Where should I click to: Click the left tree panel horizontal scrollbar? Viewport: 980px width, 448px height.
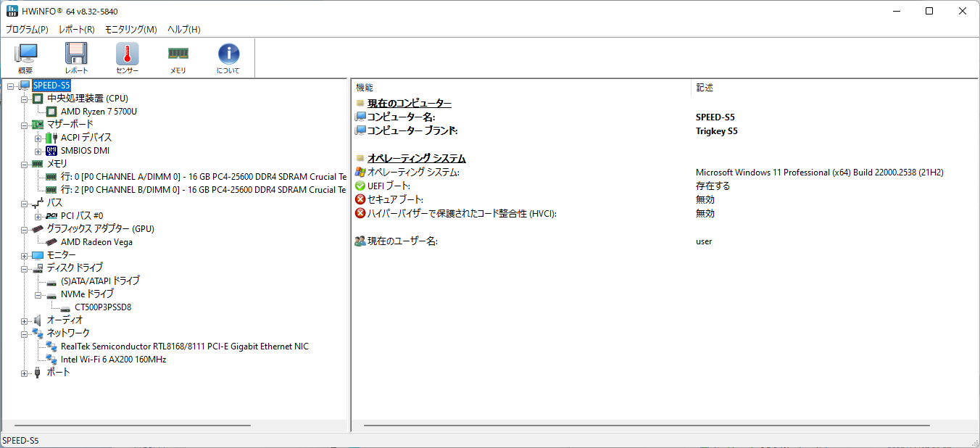(x=133, y=426)
